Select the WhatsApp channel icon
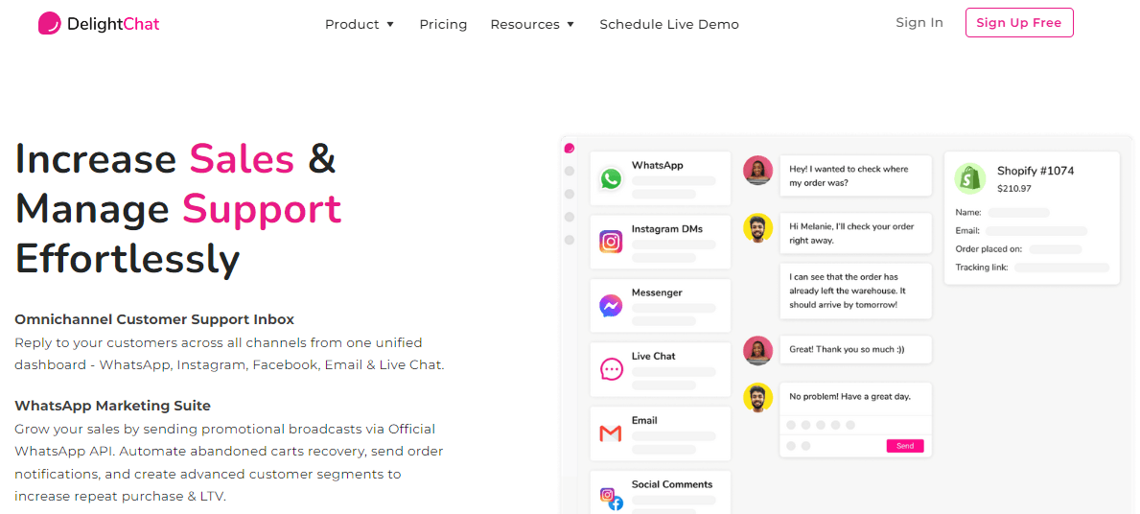The width and height of the screenshot is (1140, 514). [611, 178]
